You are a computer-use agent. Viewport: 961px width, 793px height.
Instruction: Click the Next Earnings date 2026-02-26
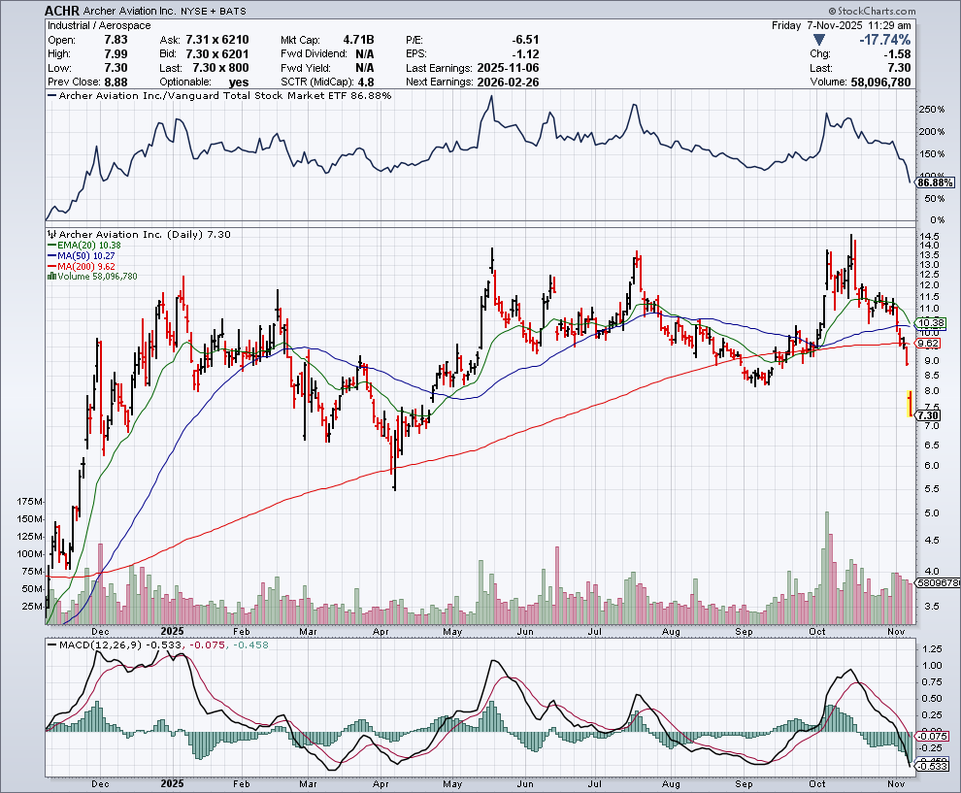(x=506, y=83)
